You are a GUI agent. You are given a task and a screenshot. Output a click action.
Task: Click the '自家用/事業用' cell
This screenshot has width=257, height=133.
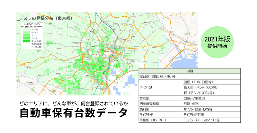[x=212, y=98]
